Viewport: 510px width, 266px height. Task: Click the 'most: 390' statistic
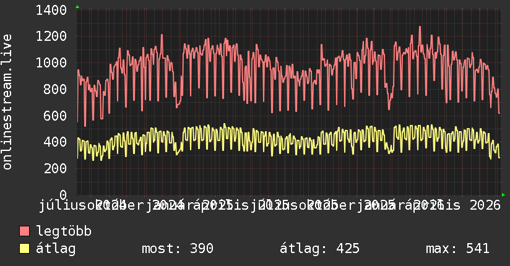click(178, 249)
